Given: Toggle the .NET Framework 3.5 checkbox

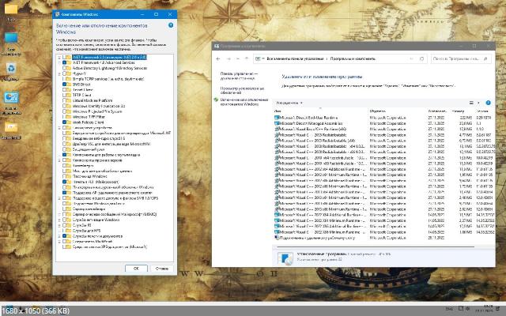Looking at the screenshot, I should [x=64, y=58].
